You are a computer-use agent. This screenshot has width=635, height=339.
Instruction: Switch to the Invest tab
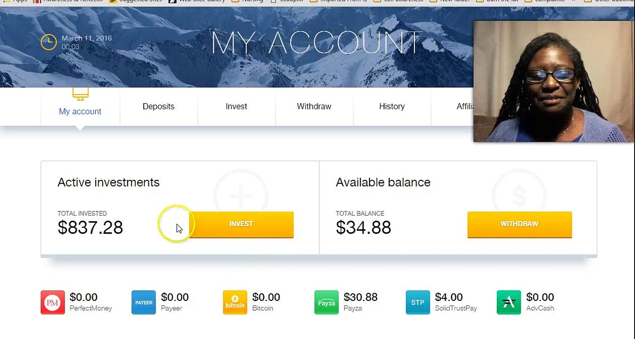[236, 106]
